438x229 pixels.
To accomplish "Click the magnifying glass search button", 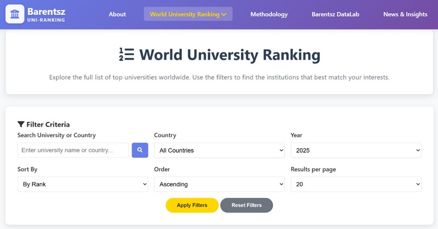I will coord(140,150).
